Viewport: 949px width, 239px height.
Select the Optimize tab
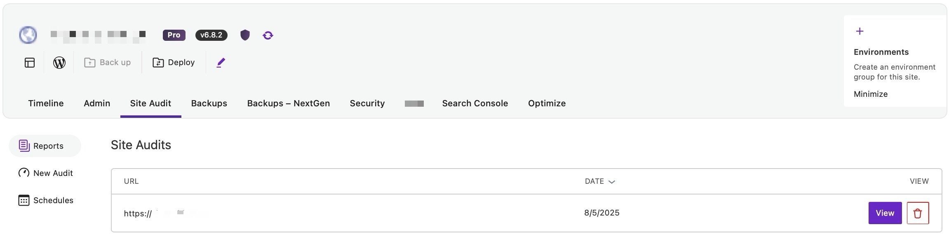click(547, 103)
